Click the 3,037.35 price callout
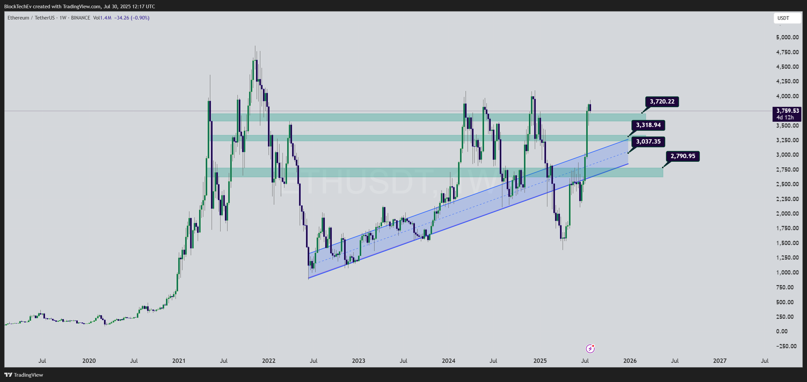Viewport: 807px width, 382px height. click(648, 142)
